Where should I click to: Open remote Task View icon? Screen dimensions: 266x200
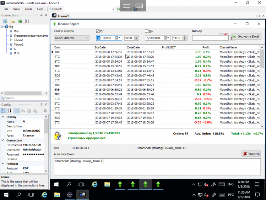81,184
